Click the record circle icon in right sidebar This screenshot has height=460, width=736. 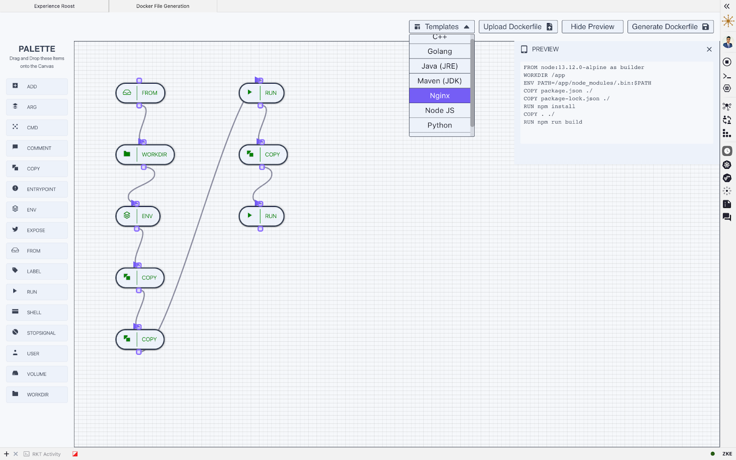[727, 62]
